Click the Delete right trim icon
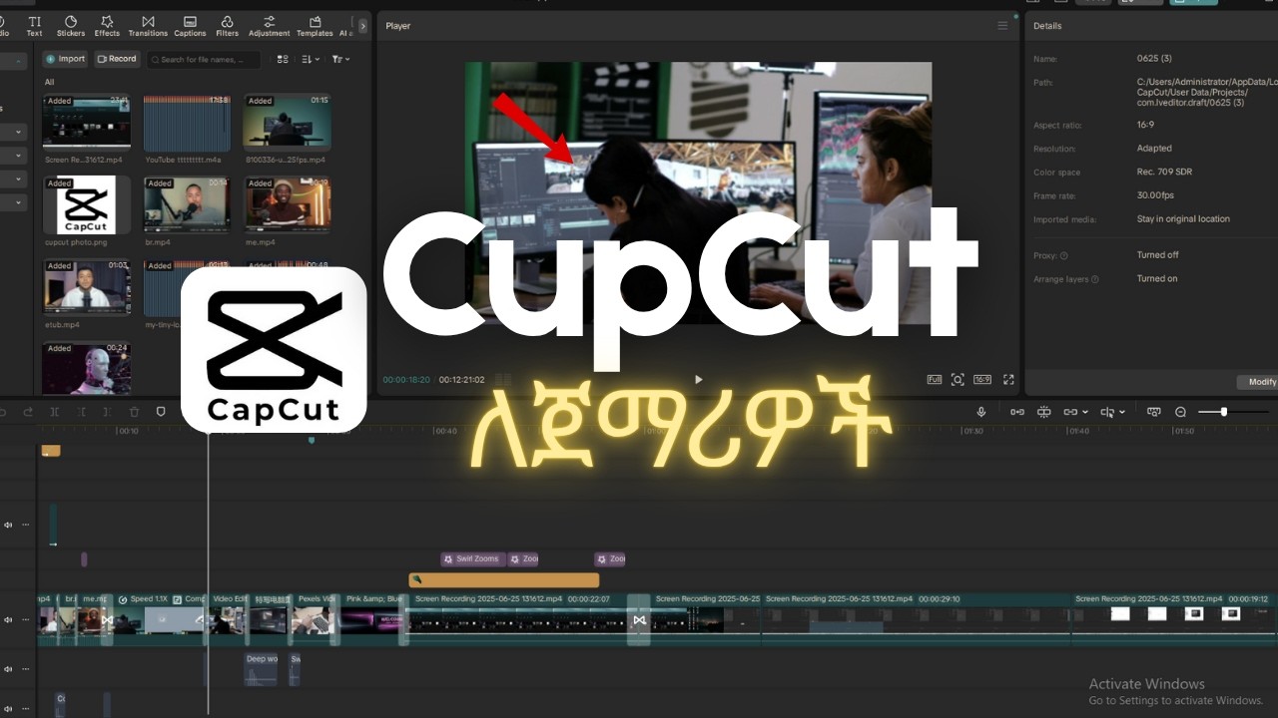1278x718 pixels. (x=107, y=412)
